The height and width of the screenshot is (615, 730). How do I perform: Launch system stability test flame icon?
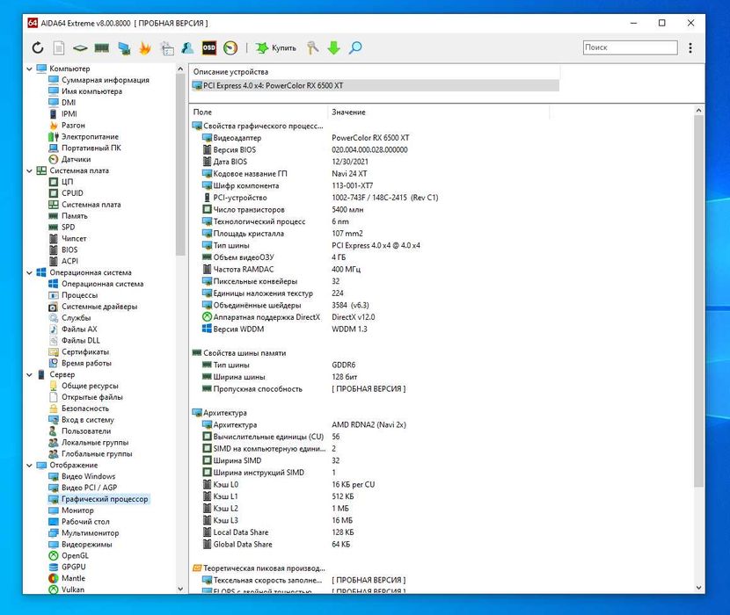[x=145, y=47]
